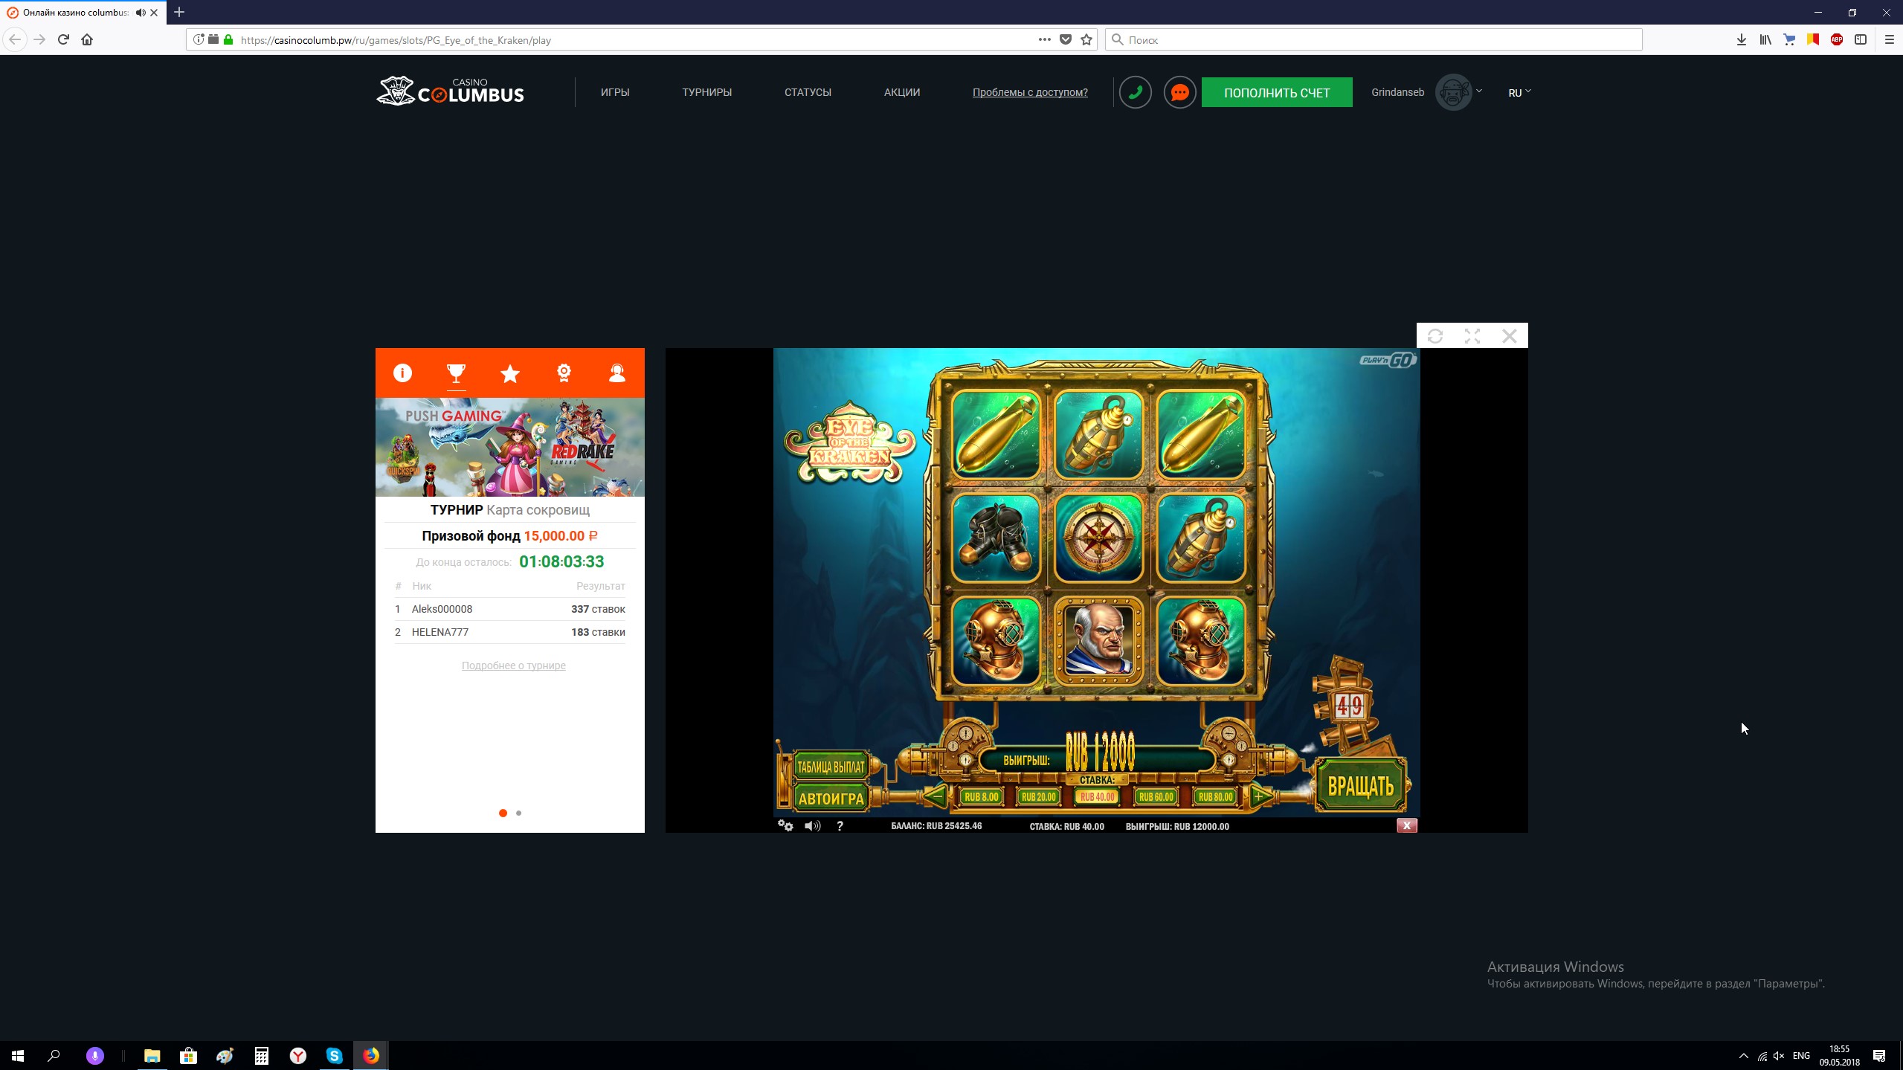Open the player profile tab icon
This screenshot has width=1903, height=1070.
[617, 373]
